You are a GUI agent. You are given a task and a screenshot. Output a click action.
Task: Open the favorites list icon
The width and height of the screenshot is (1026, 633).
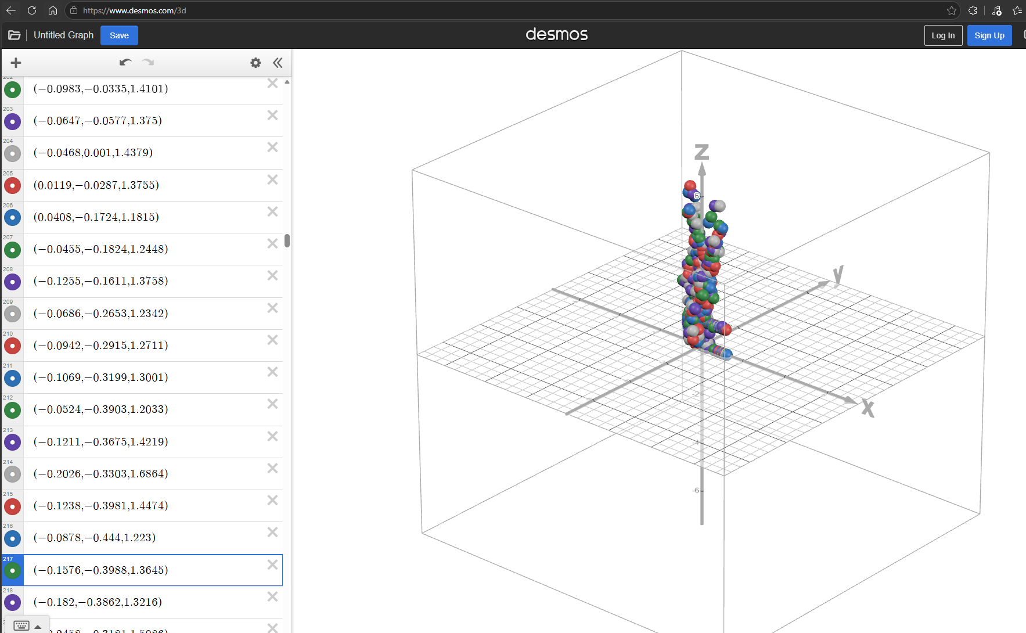(x=1017, y=10)
